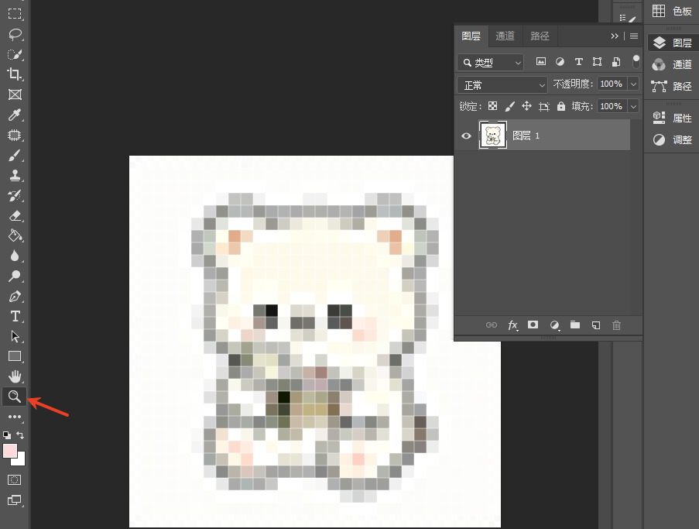
Task: Select the History Brush tool
Action: (15, 195)
